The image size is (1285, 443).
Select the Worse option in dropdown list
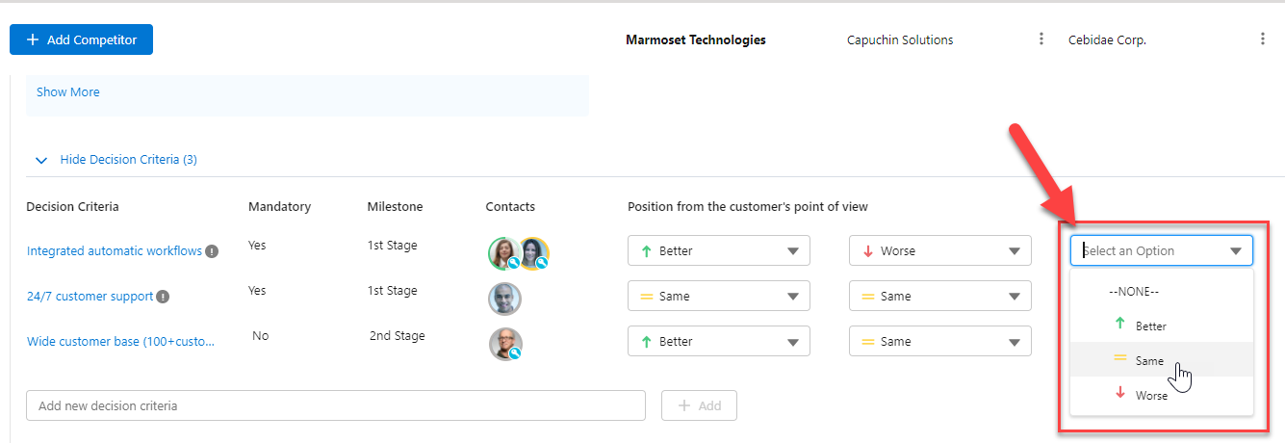click(1151, 395)
